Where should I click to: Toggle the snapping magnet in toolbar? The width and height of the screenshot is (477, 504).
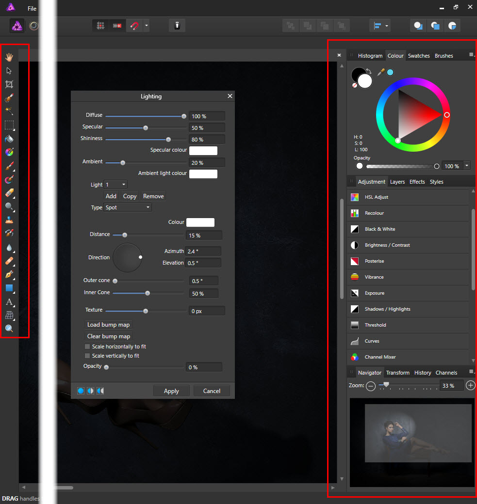pos(134,26)
